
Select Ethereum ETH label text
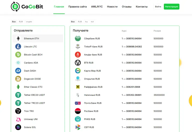tap(31, 38)
